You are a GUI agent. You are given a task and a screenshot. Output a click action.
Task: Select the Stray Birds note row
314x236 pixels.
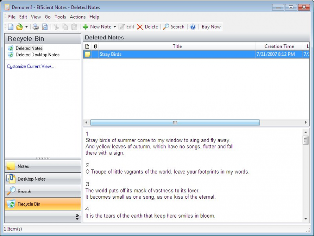coord(196,54)
